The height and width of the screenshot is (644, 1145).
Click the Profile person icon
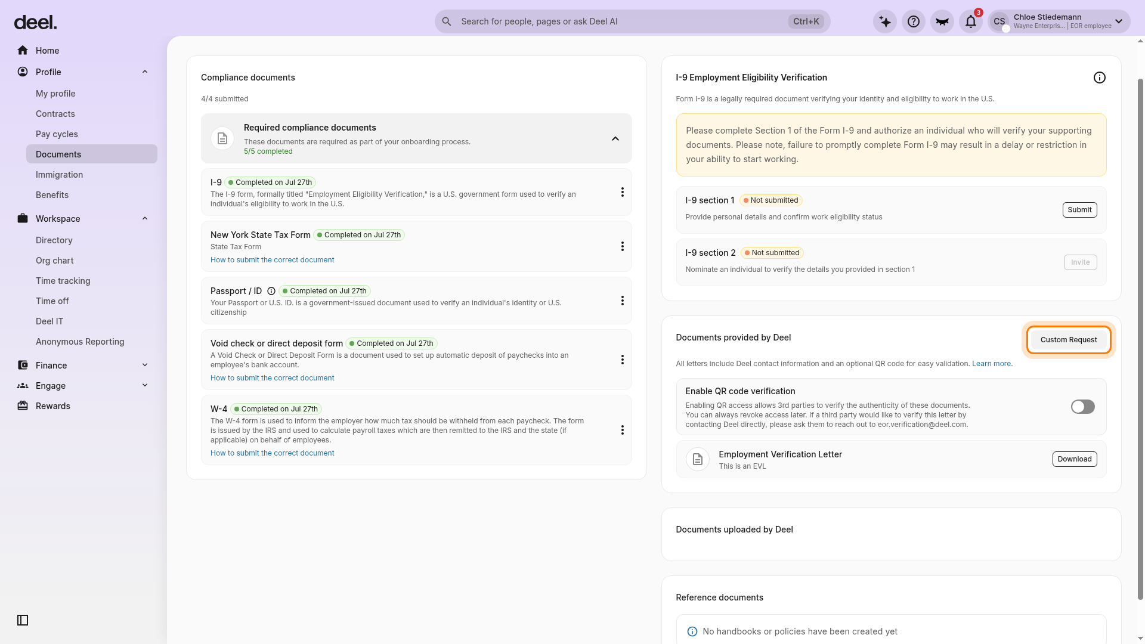tap(23, 72)
